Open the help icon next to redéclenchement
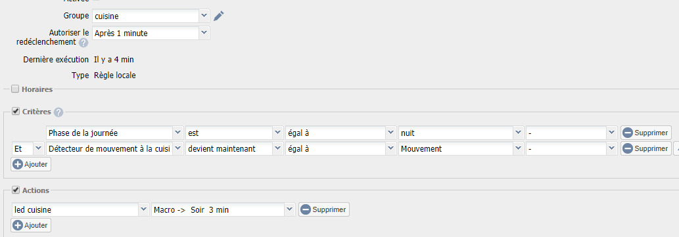 click(x=83, y=43)
